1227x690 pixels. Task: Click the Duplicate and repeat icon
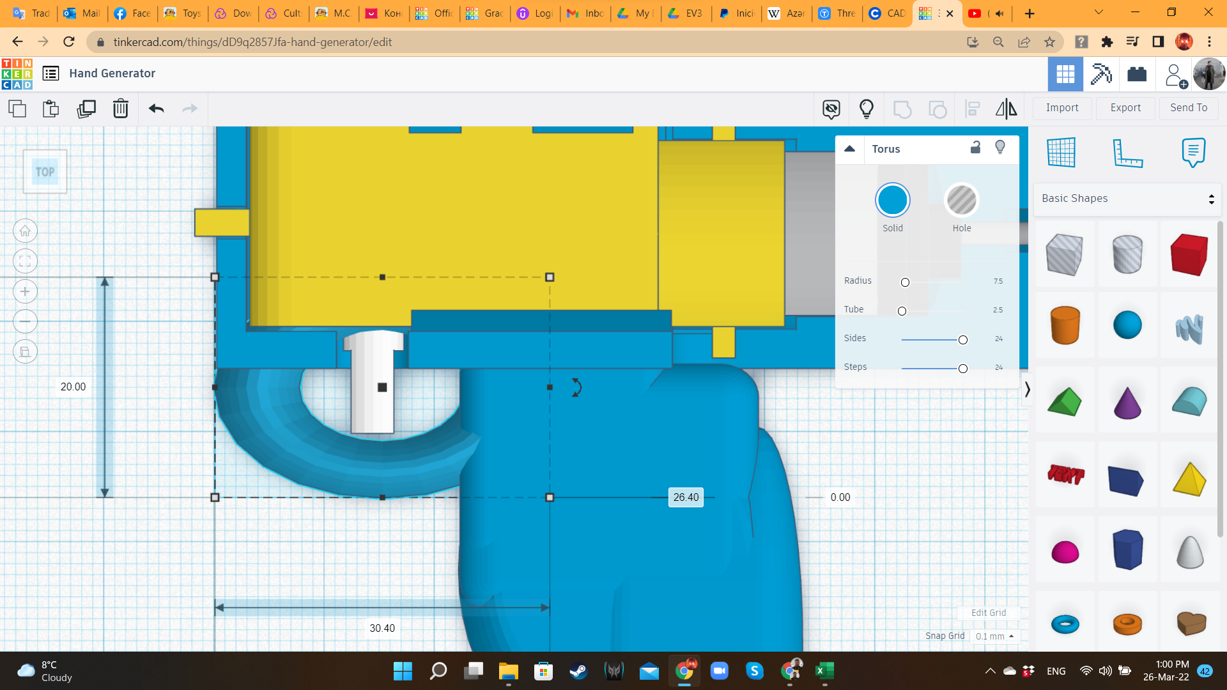click(x=86, y=109)
